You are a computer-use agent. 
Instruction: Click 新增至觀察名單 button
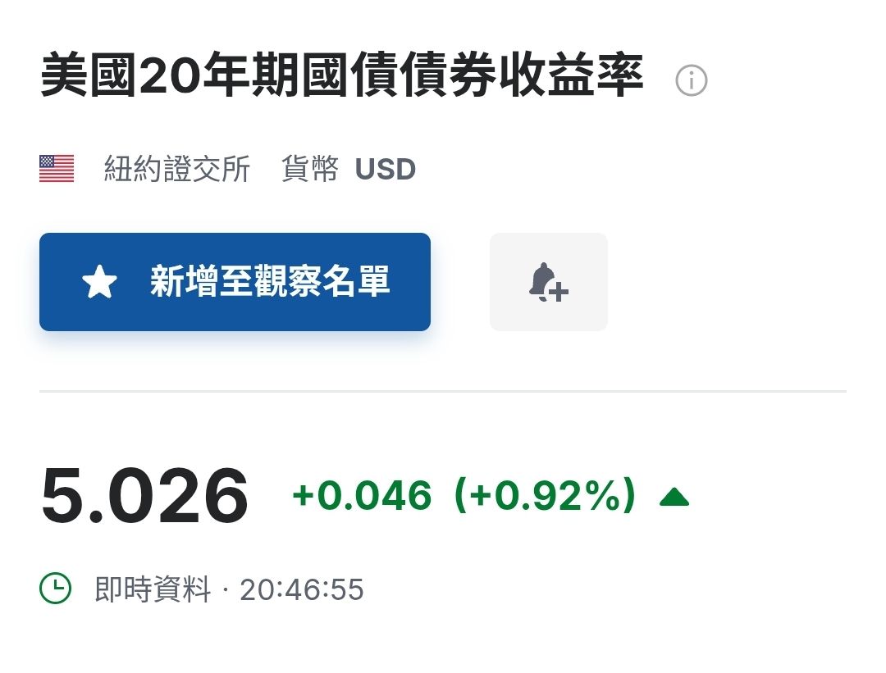tap(235, 282)
